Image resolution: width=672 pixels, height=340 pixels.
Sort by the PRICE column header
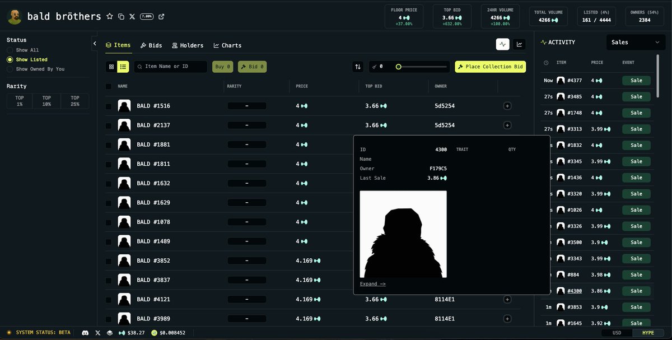point(302,86)
